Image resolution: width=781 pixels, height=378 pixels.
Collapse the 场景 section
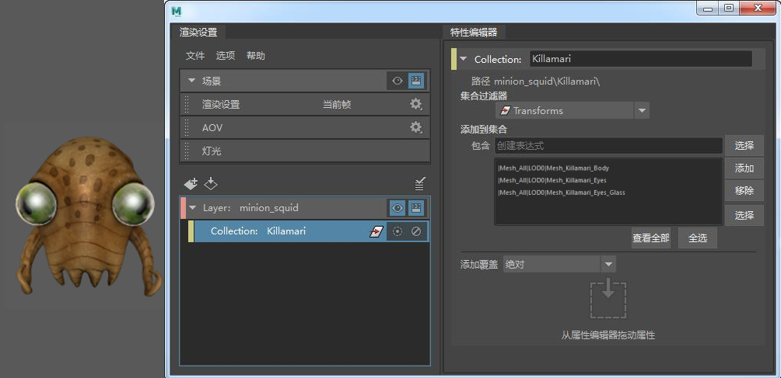coord(191,81)
